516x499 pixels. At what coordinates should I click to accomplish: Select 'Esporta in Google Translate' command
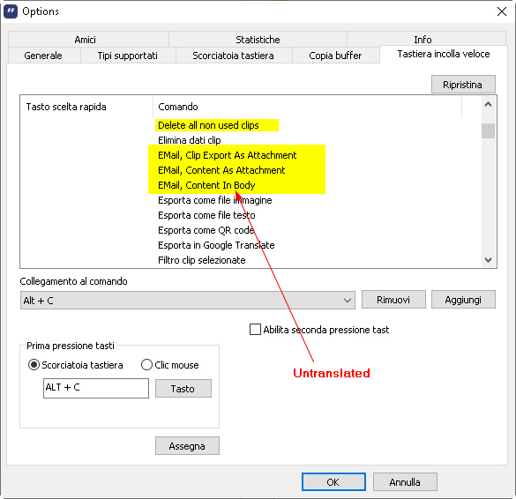click(x=216, y=245)
